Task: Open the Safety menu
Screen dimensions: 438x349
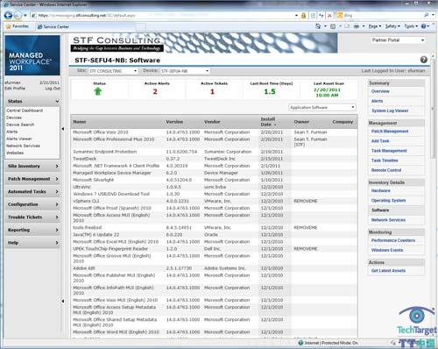Action: [392, 26]
